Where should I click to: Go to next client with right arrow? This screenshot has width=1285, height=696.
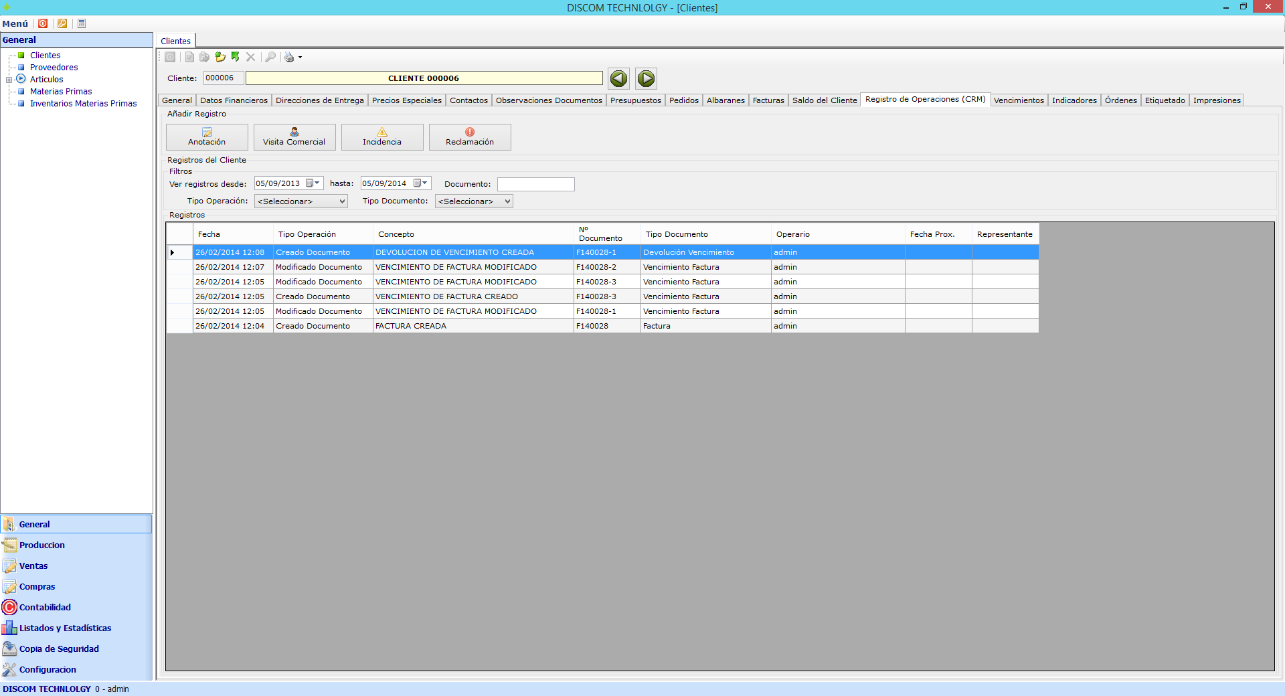(646, 78)
